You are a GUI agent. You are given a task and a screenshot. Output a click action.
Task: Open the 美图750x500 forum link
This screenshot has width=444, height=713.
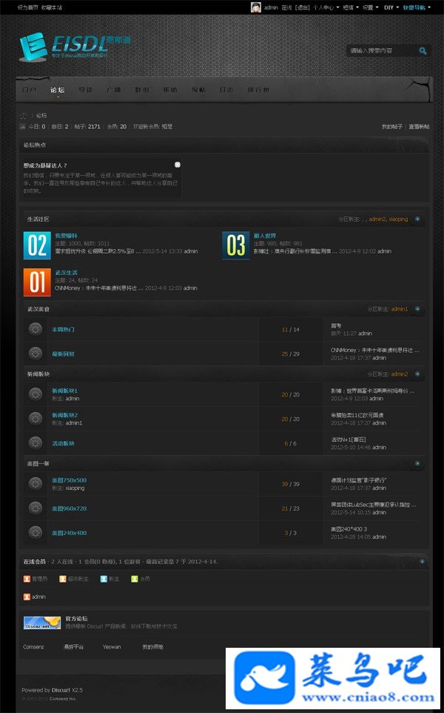[69, 480]
